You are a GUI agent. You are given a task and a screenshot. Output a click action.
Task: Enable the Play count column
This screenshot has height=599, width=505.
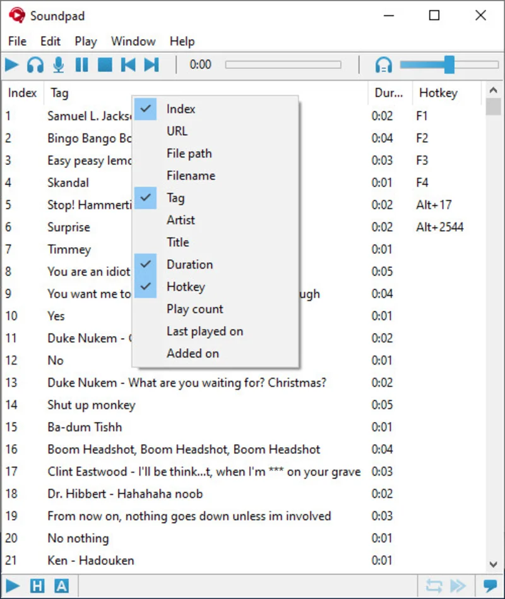(x=194, y=309)
